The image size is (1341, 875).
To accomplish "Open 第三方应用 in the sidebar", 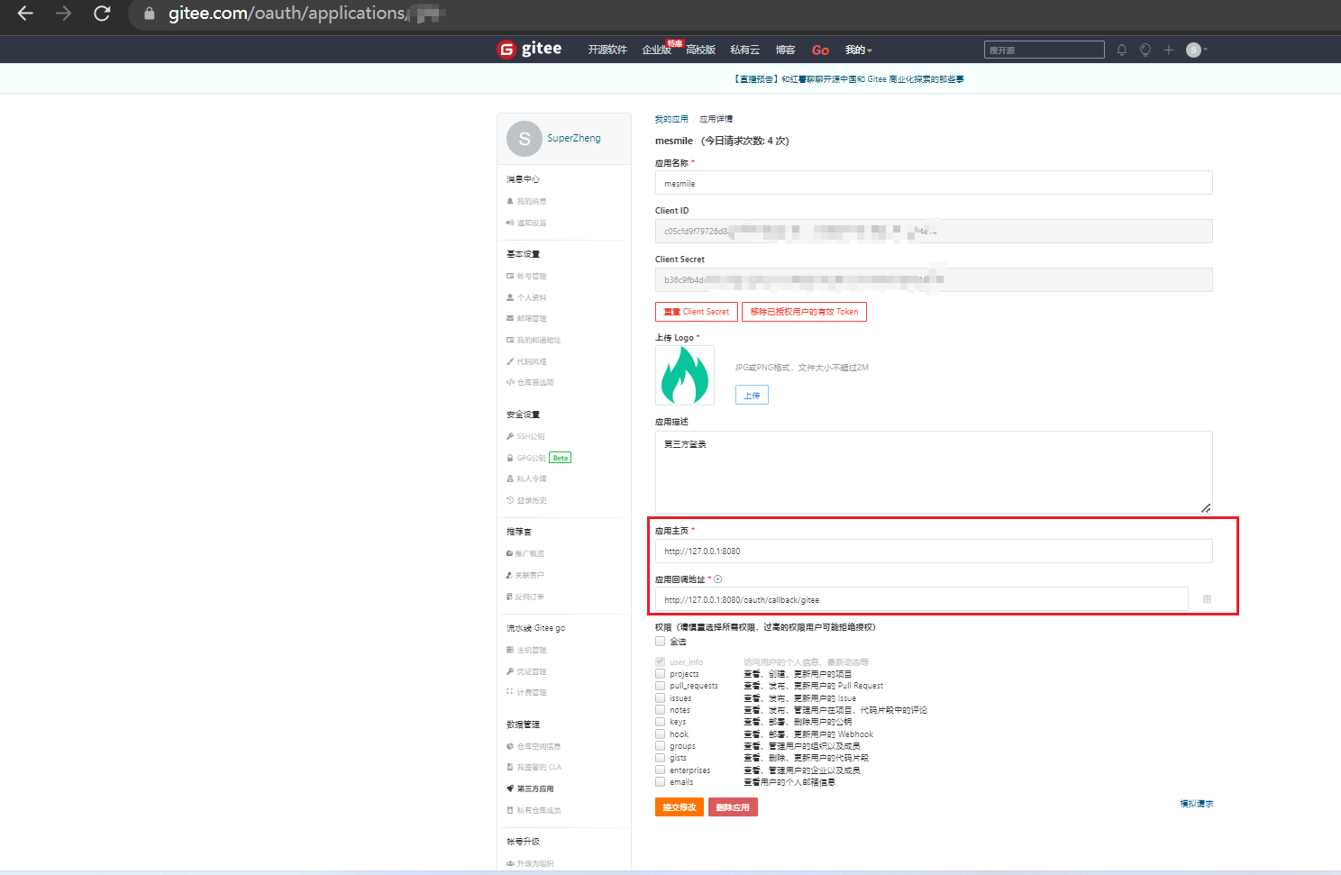I will (x=534, y=788).
